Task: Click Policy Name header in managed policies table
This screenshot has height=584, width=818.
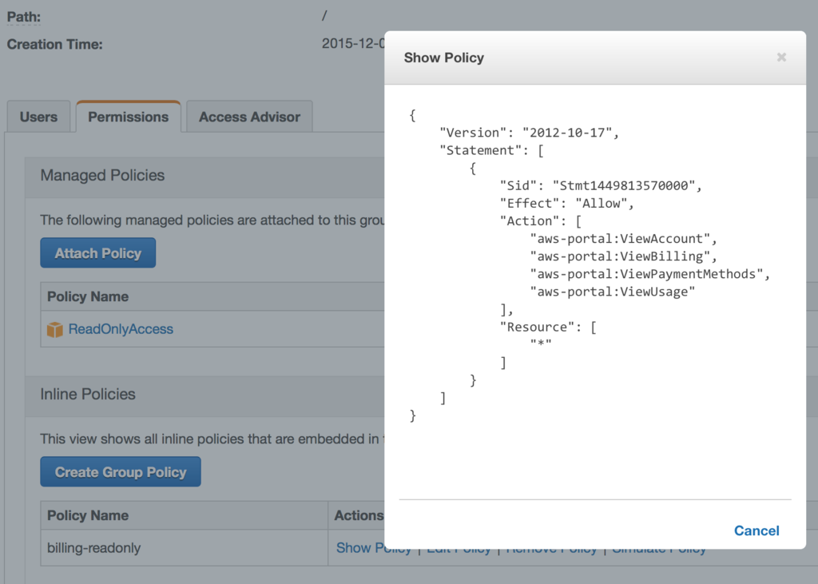Action: 88,296
